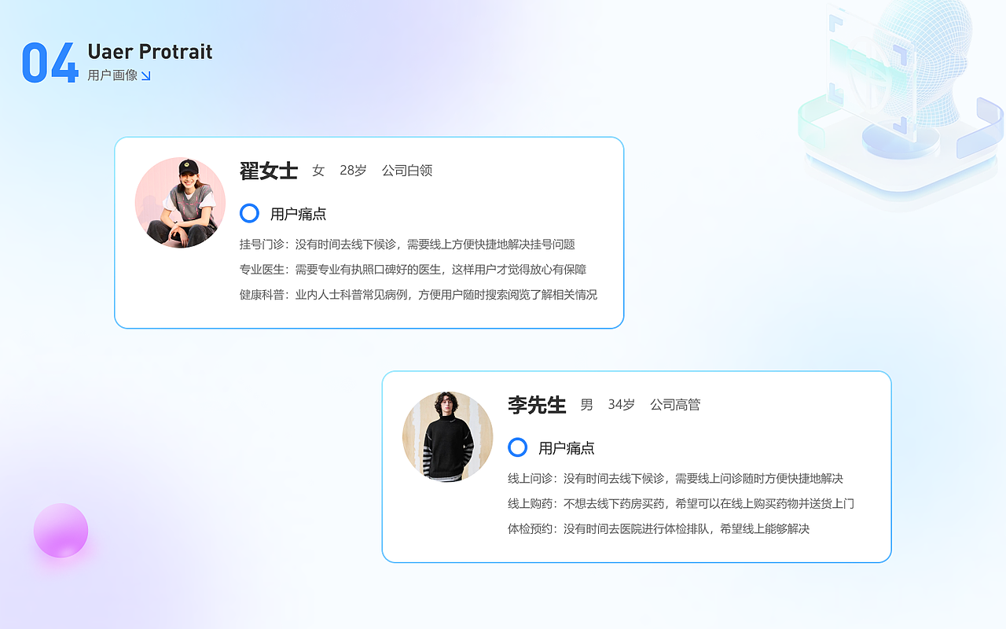The height and width of the screenshot is (629, 1006).
Task: Select the 3D face-scan head illustration
Action: pos(900,98)
